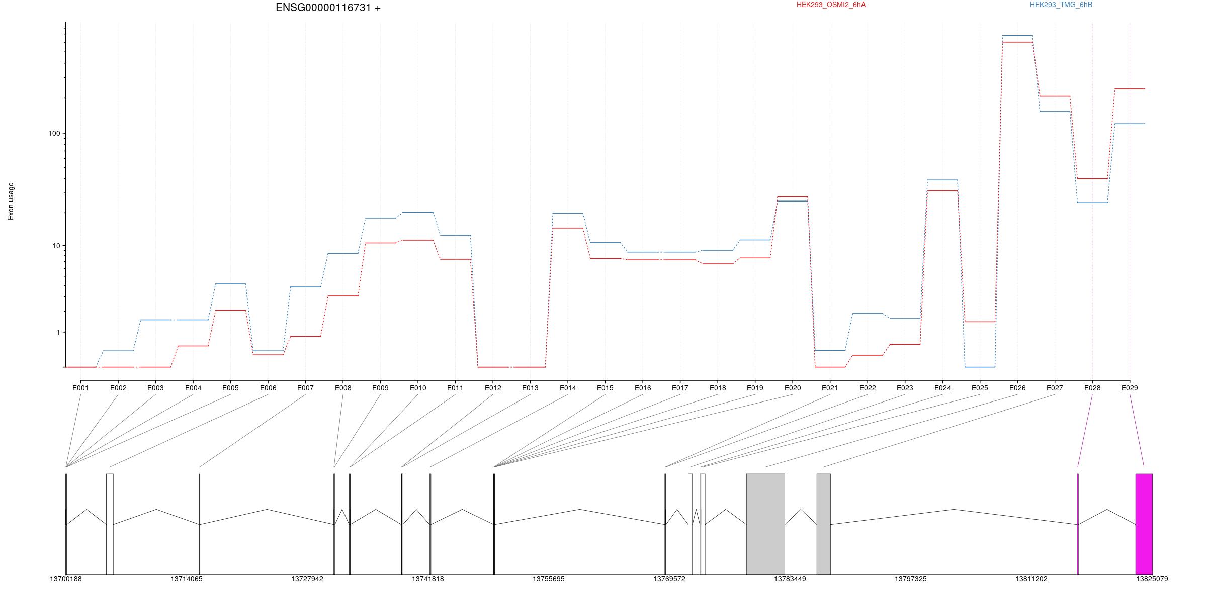Click the blue line segment above E024
The height and width of the screenshot is (603, 1207).
click(942, 180)
